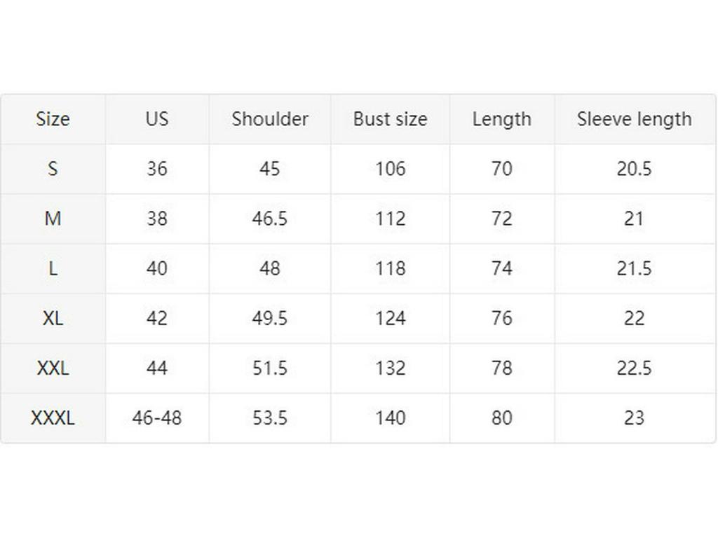
Task: Select the S size row label
Action: tap(53, 169)
